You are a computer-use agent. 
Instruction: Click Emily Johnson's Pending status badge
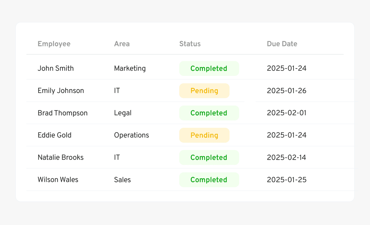point(204,91)
